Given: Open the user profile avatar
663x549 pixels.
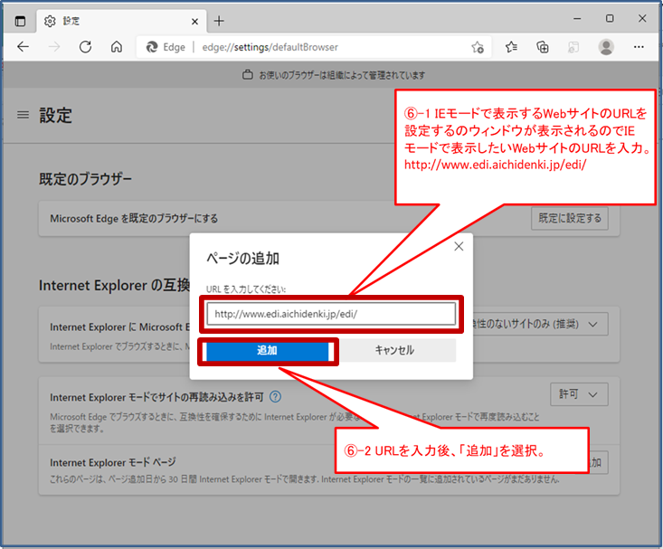Looking at the screenshot, I should (606, 47).
